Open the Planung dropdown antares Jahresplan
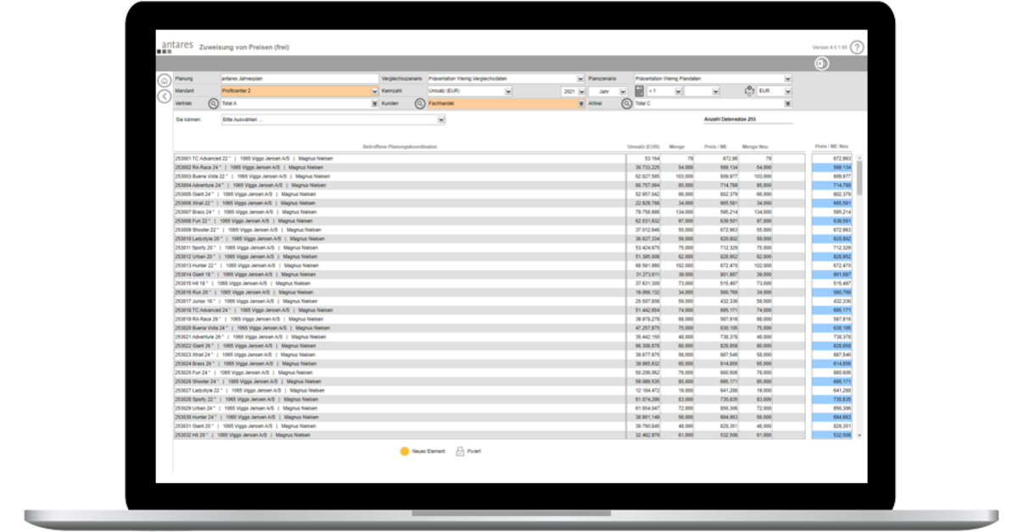The image size is (1018, 532). [x=299, y=79]
